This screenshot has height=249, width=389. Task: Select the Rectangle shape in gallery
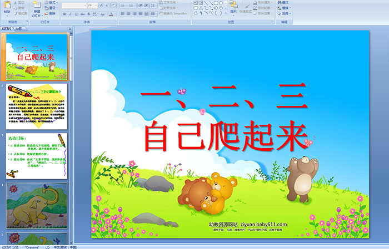coord(216,3)
